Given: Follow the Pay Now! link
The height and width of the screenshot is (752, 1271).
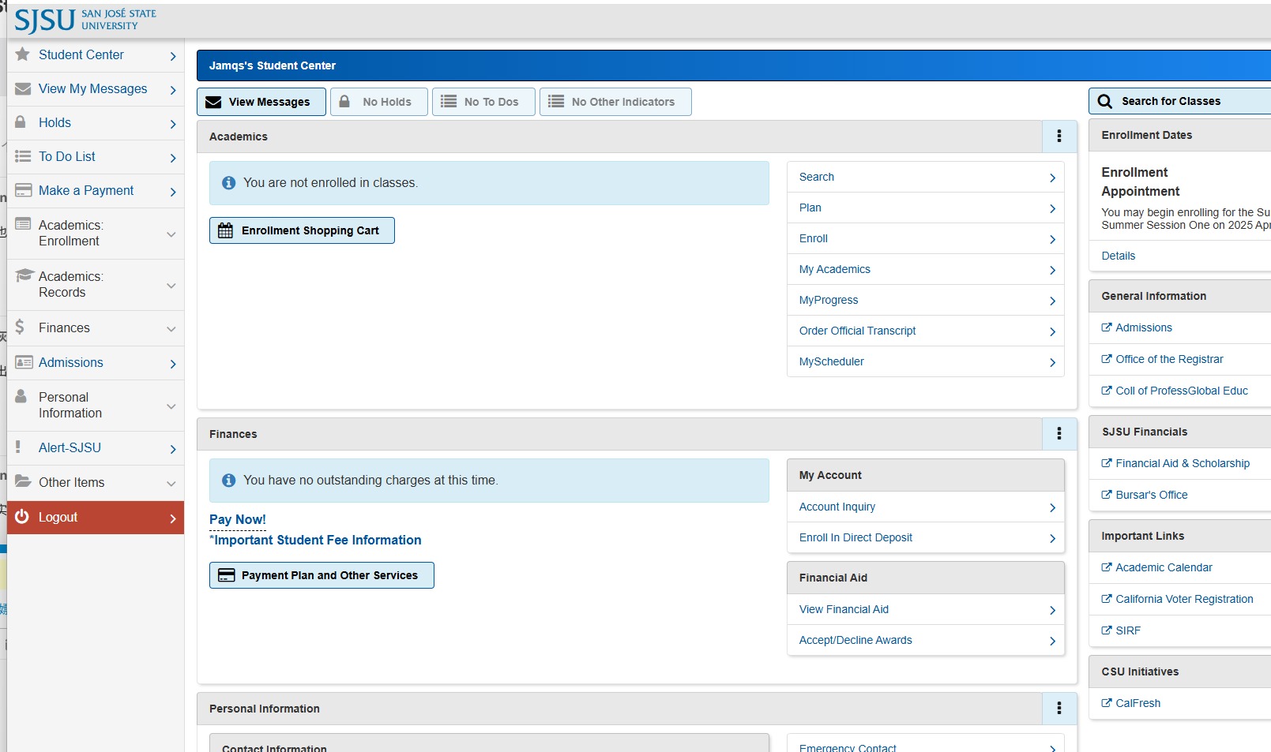Looking at the screenshot, I should click(237, 520).
